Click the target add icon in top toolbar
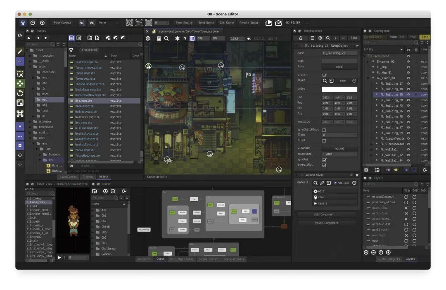446x290 pixels. tap(42, 23)
